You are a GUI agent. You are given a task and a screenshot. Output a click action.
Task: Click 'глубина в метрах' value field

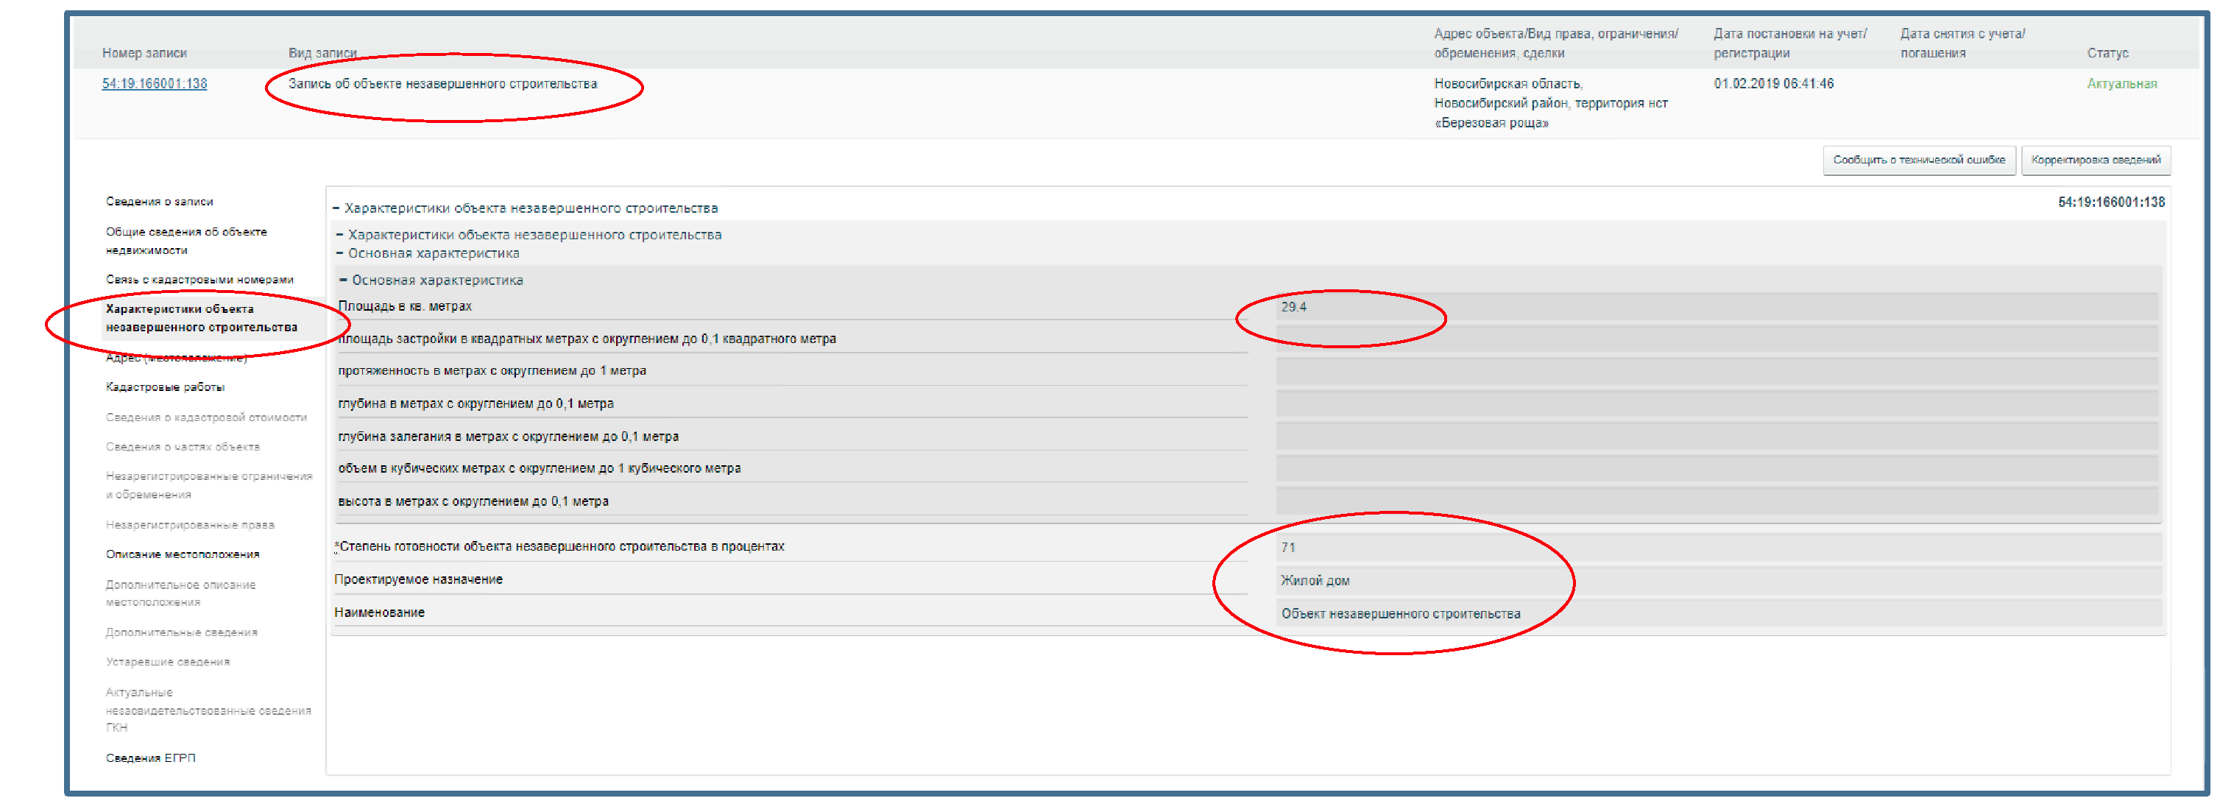coord(1717,404)
